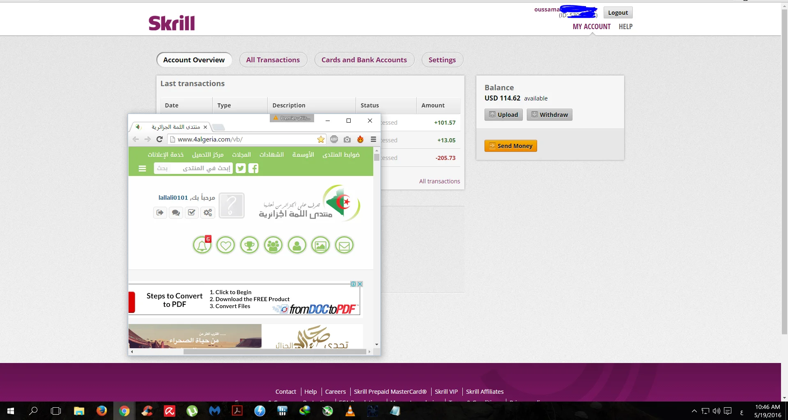
Task: Click the user settings gears icon
Action: click(208, 212)
